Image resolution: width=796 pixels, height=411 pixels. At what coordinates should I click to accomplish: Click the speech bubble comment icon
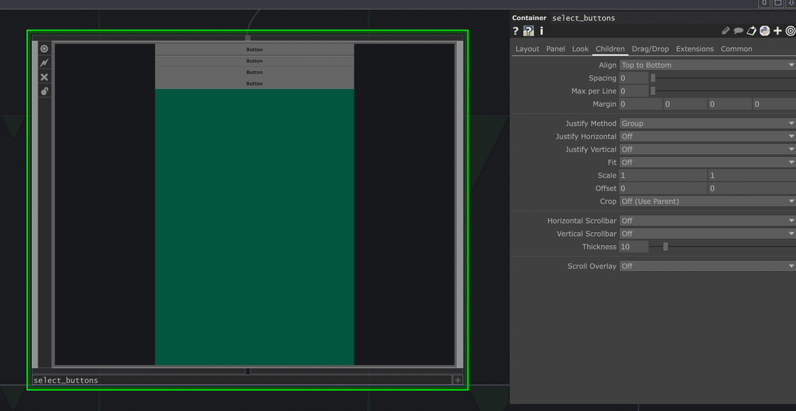[738, 30]
